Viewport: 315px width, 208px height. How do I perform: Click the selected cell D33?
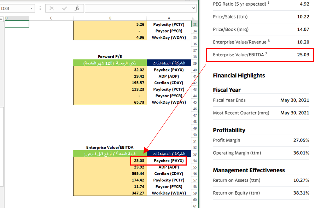point(17,24)
